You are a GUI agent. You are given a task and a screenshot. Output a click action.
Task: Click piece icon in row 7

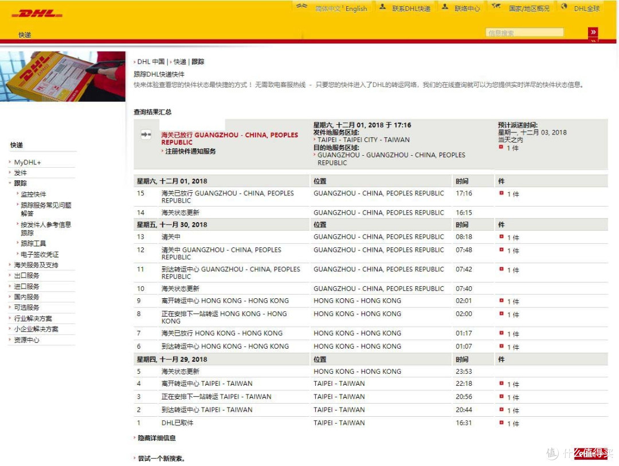pyautogui.click(x=502, y=333)
